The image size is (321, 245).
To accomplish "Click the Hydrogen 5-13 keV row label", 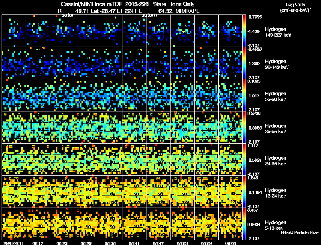I will pos(275,225).
